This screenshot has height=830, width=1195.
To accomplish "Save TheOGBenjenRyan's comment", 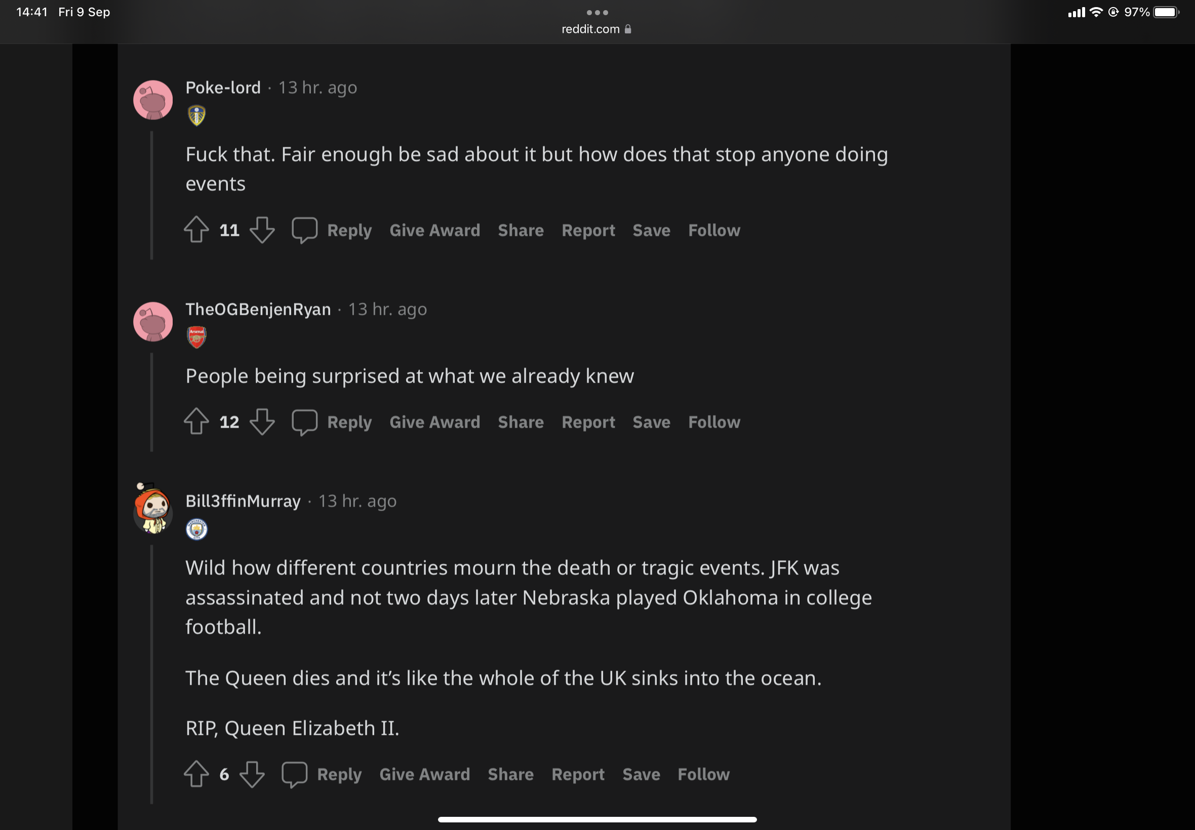I will tap(651, 422).
